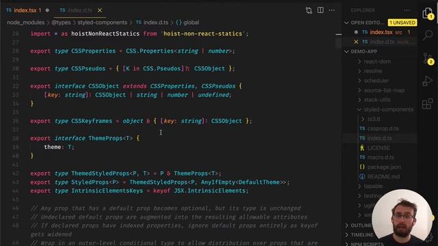Open README.md file

click(x=383, y=176)
